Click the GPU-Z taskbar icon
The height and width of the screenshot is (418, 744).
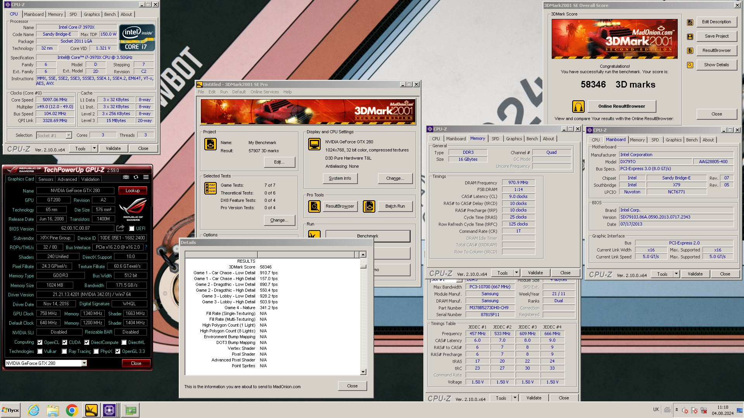point(131,410)
